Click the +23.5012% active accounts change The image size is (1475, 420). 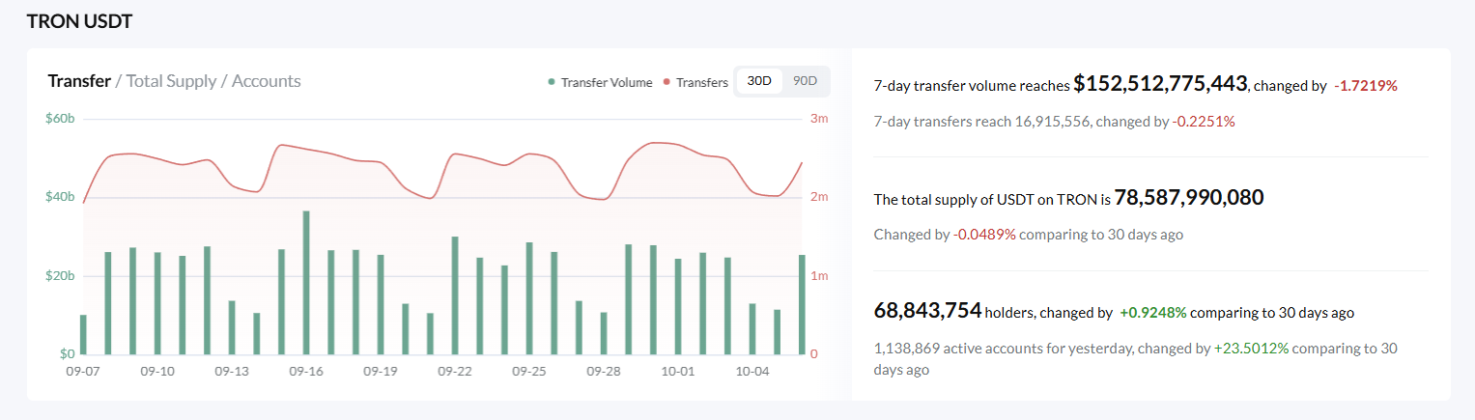pos(1251,348)
